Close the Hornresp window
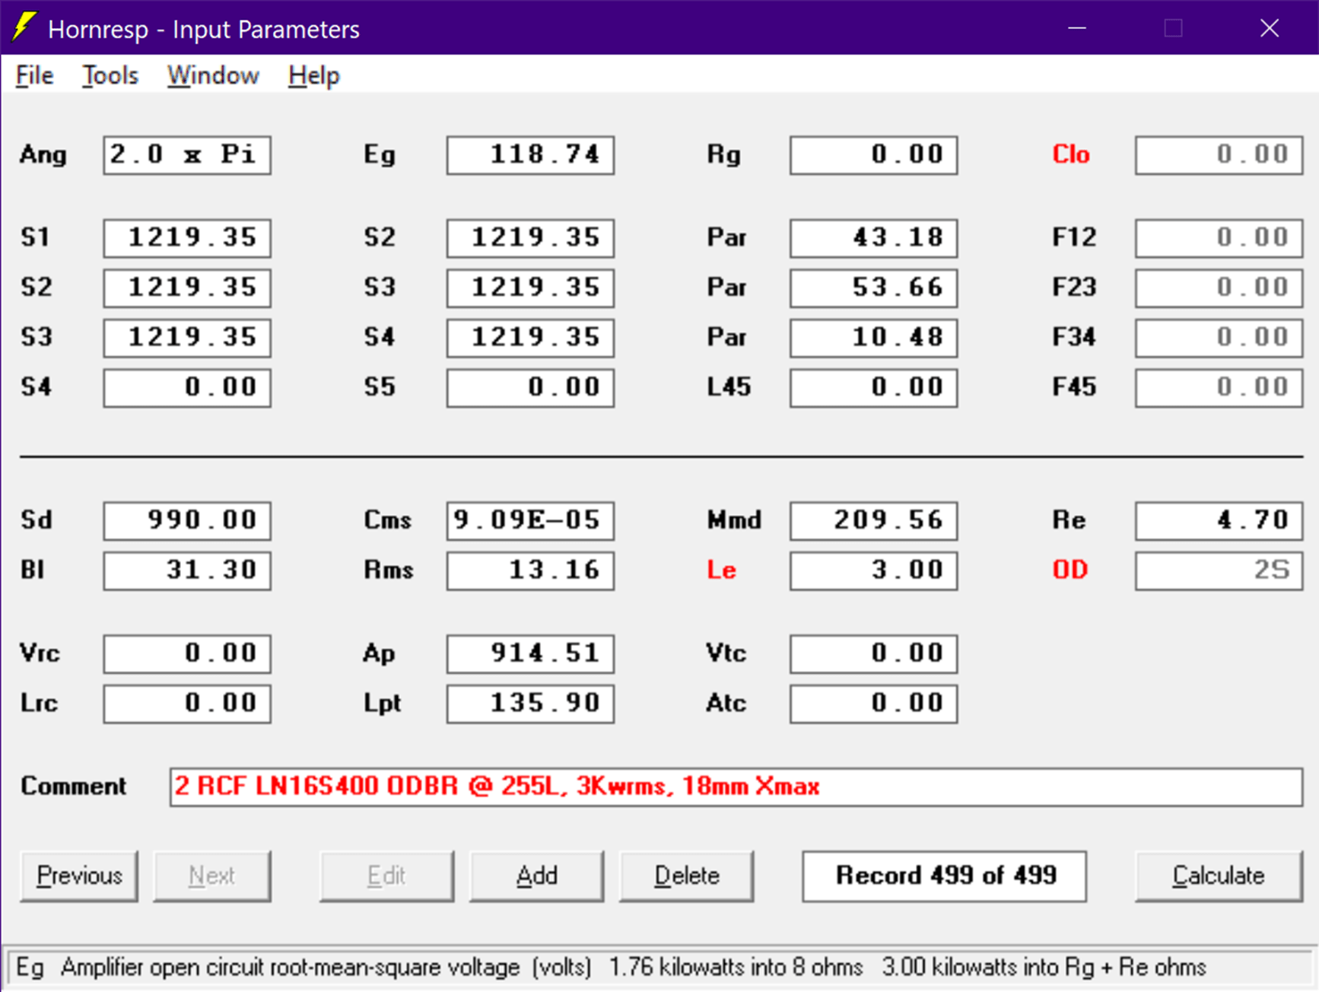The image size is (1319, 992). tap(1269, 28)
